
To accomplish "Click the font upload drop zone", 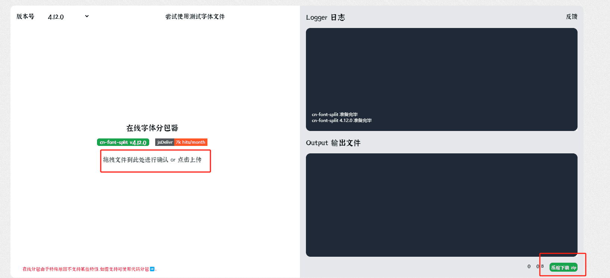I will [x=155, y=161].
